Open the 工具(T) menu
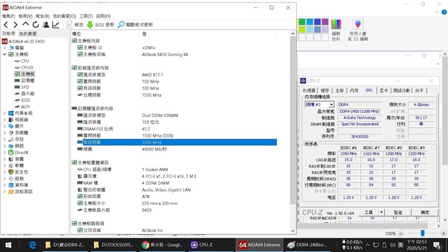This screenshot has width=448, height=252. click(86, 16)
